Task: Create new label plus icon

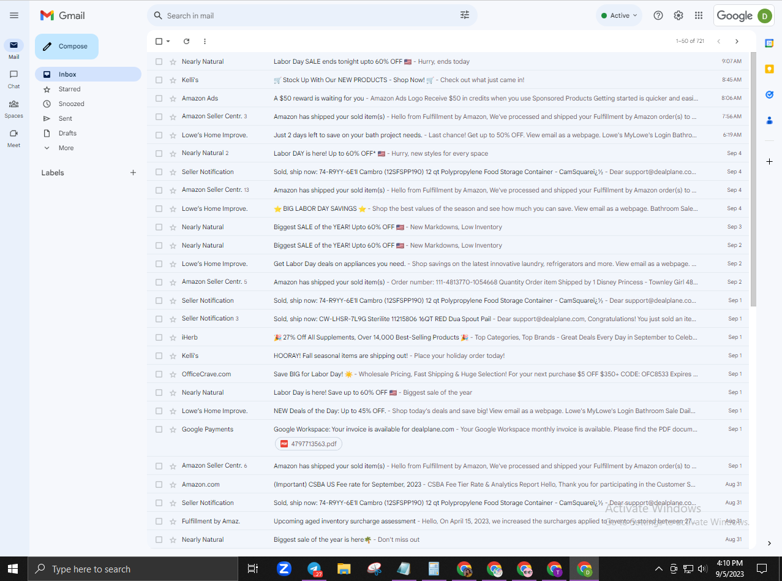Action: (x=133, y=172)
